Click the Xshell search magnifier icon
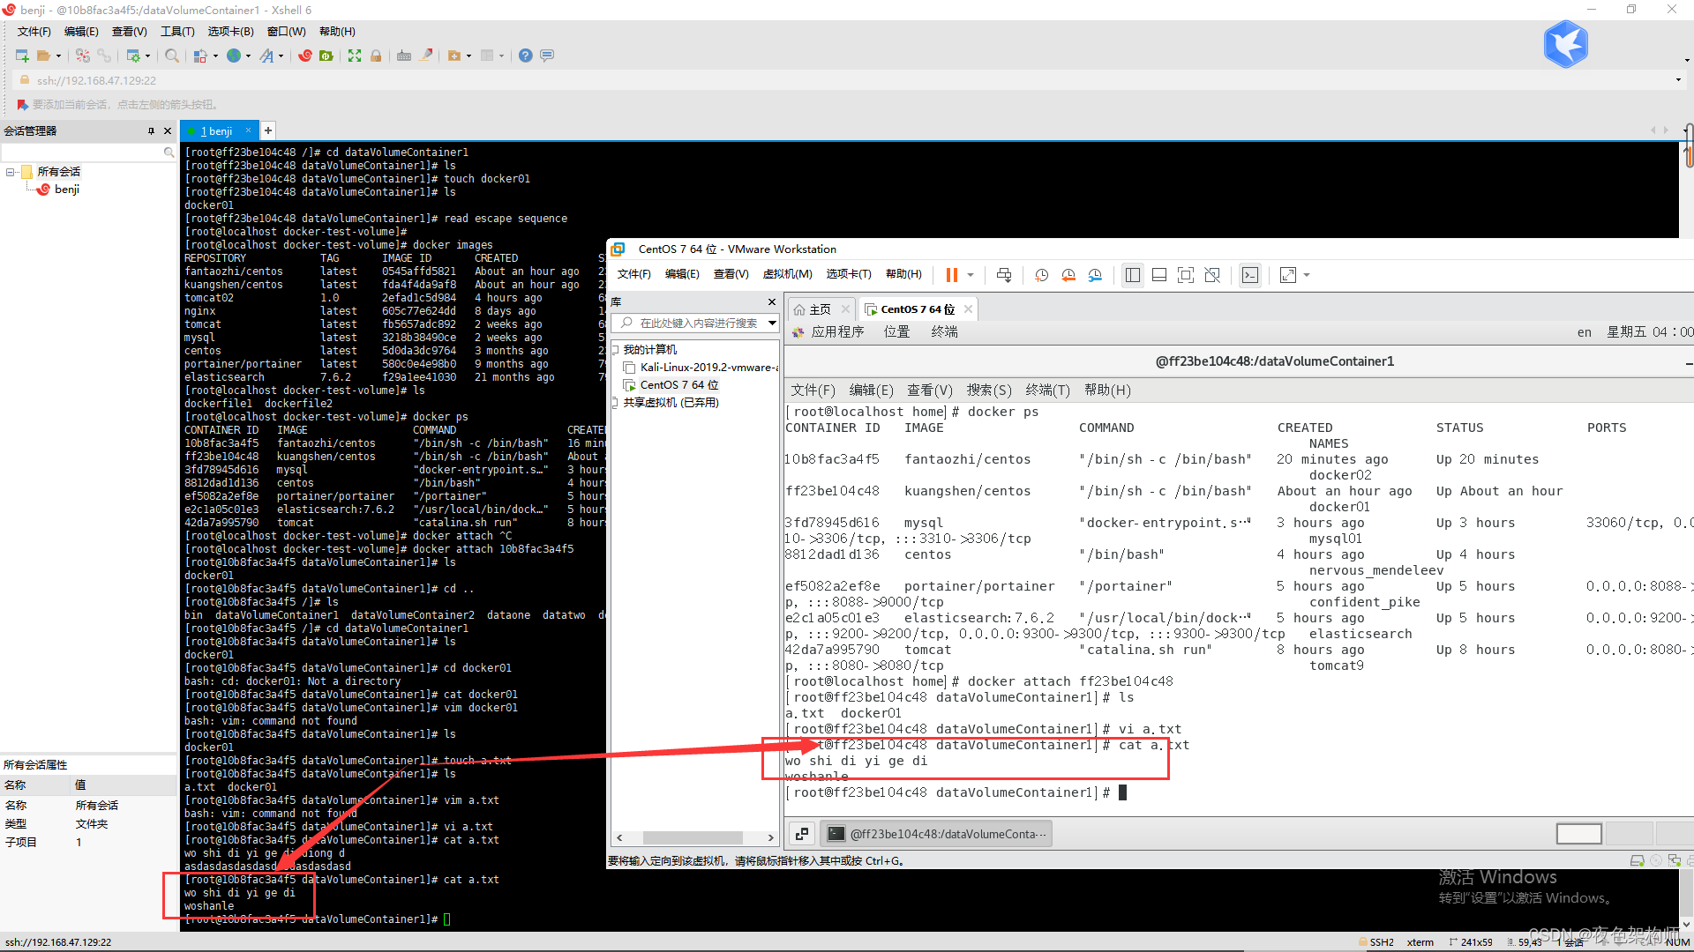This screenshot has width=1694, height=952. coord(172,56)
